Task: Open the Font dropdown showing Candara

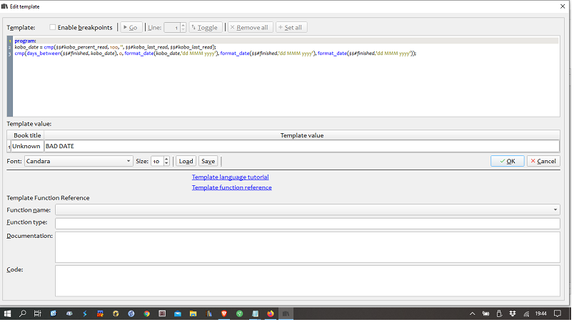Action: point(79,161)
